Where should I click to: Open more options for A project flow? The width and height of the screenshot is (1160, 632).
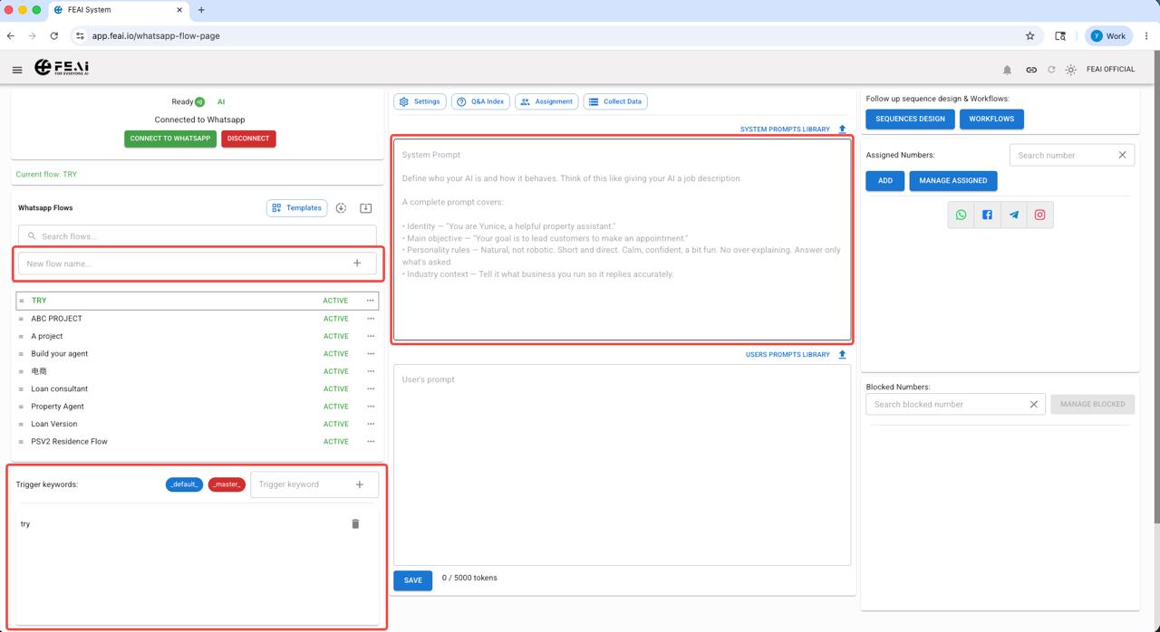(x=370, y=336)
